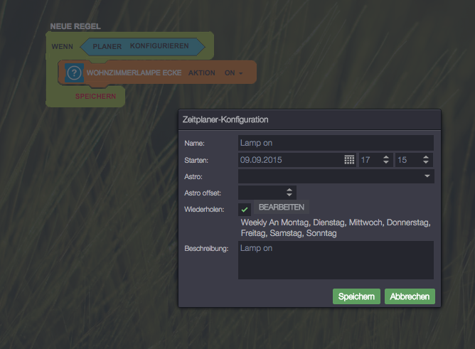Open the calendar date picker icon
The height and width of the screenshot is (349, 475).
[x=349, y=160]
